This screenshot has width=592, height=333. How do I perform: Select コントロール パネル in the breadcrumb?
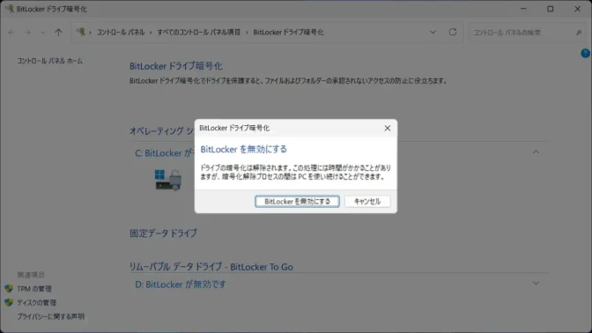(x=121, y=33)
